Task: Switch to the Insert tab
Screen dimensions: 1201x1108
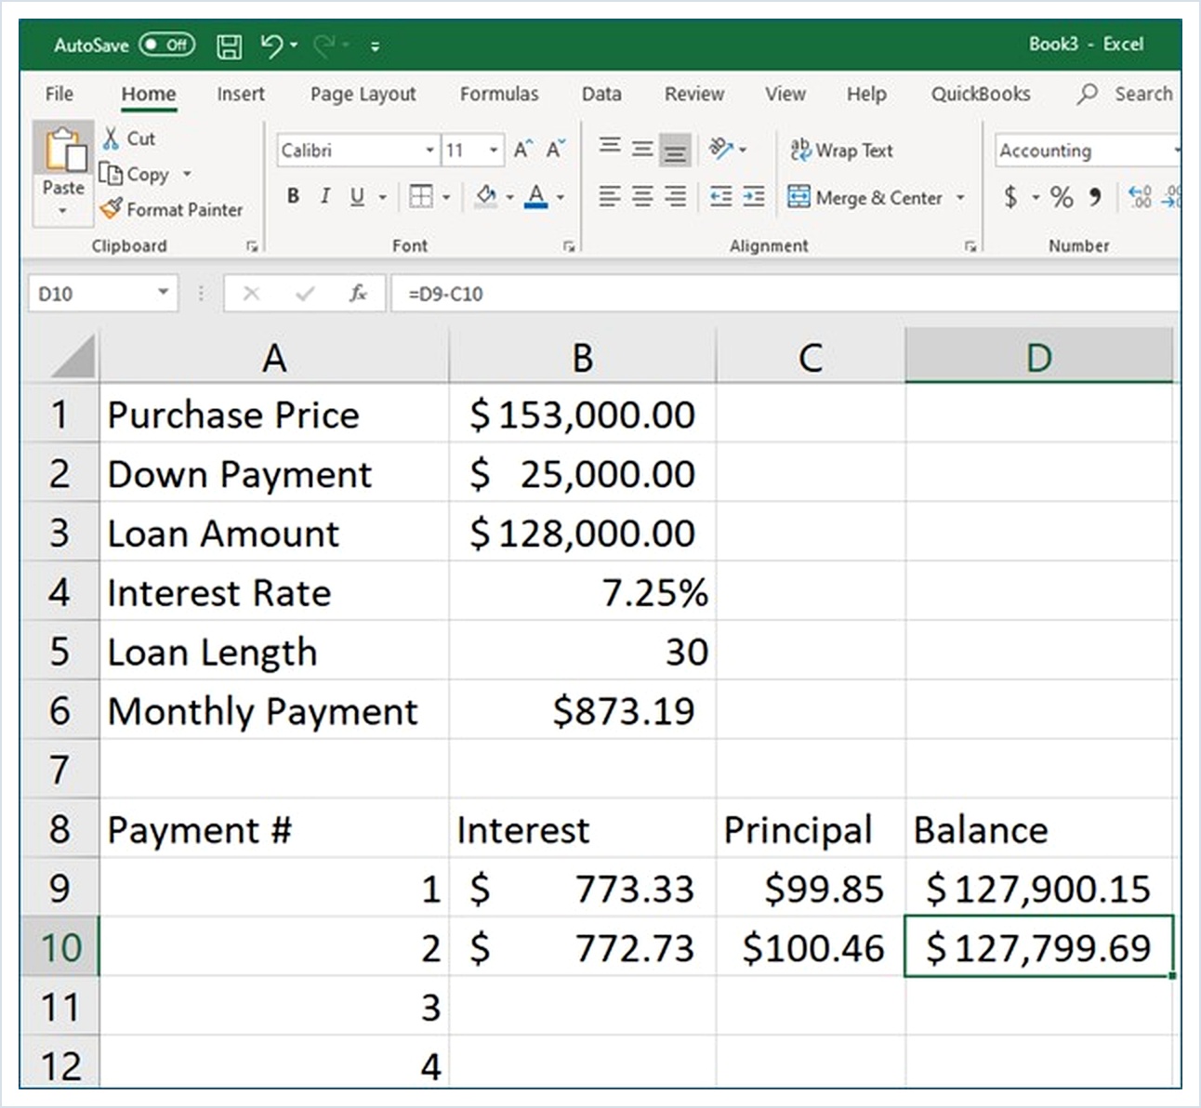Action: 241,94
